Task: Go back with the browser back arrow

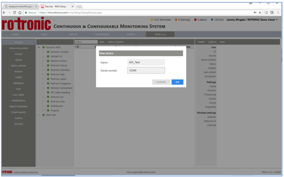Action: tap(4, 13)
